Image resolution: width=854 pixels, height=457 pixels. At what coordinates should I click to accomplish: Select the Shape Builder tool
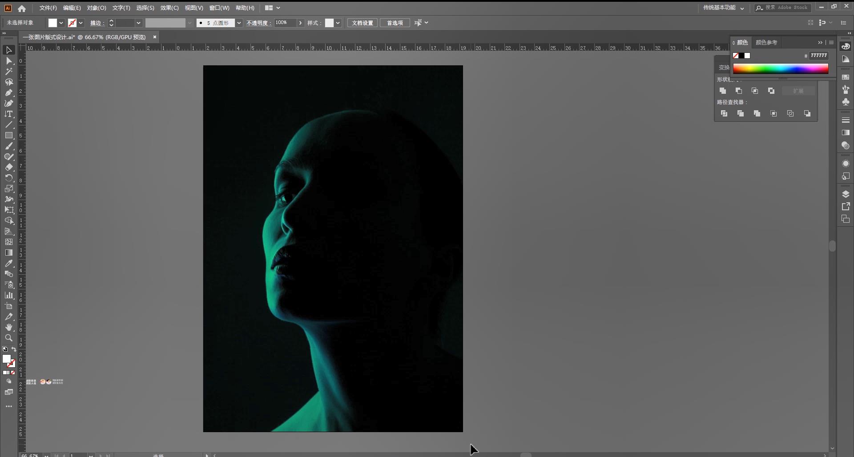9,220
